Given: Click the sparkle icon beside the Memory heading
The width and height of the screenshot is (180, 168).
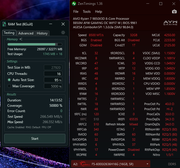Looking at the screenshot, I should (21, 39).
